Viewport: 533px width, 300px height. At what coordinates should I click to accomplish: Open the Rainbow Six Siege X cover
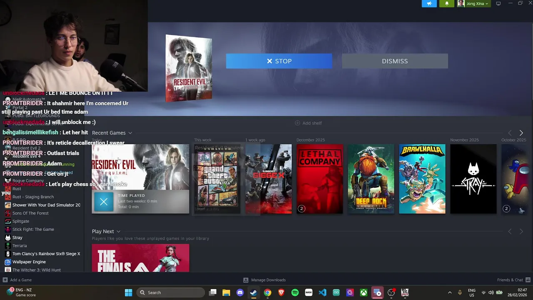269,179
